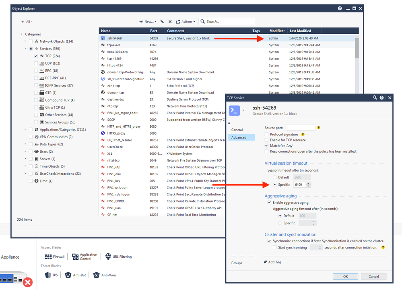Click the Anti-Virus blade icon
The image size is (402, 290).
[x=96, y=275]
